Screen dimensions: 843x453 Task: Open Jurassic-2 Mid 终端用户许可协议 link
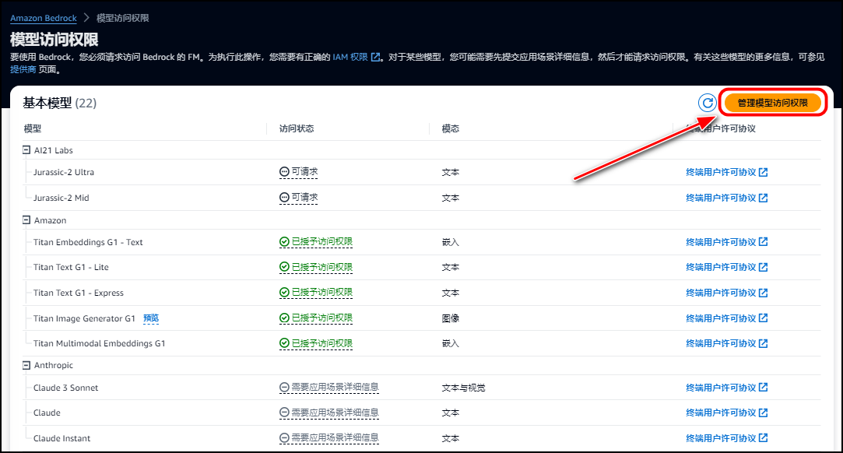coord(727,198)
